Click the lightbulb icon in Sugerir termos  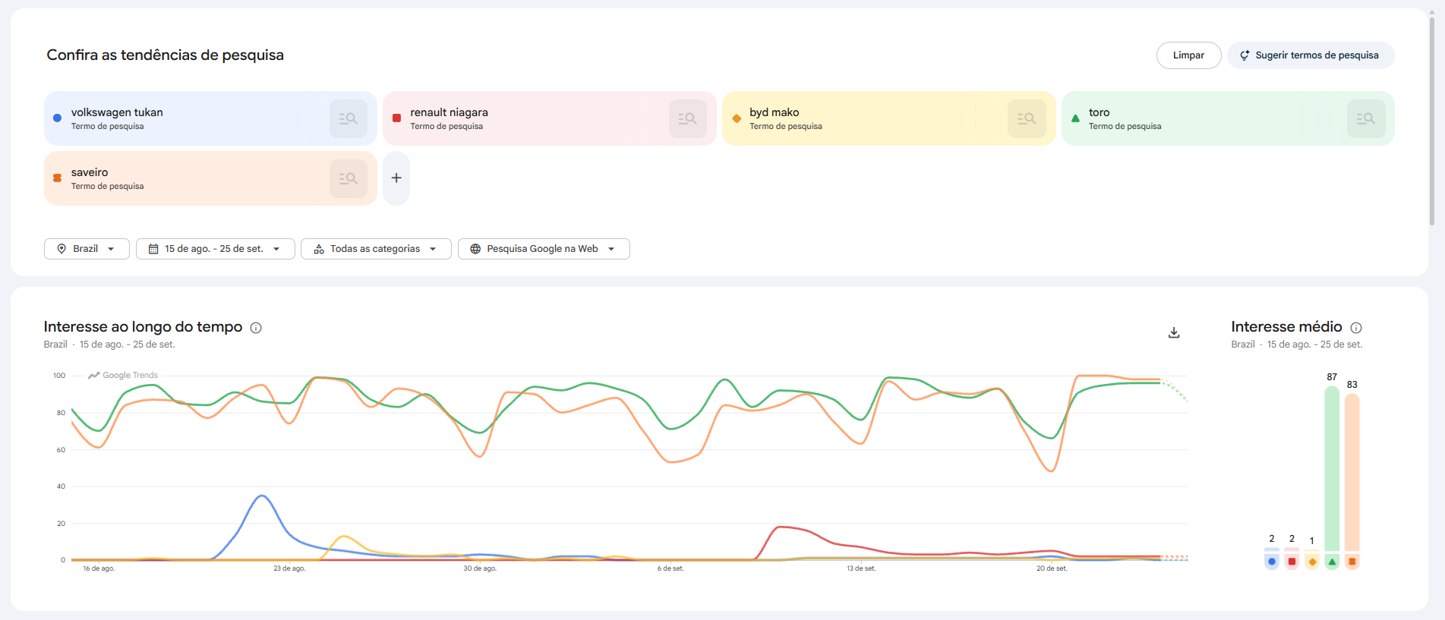click(x=1245, y=55)
